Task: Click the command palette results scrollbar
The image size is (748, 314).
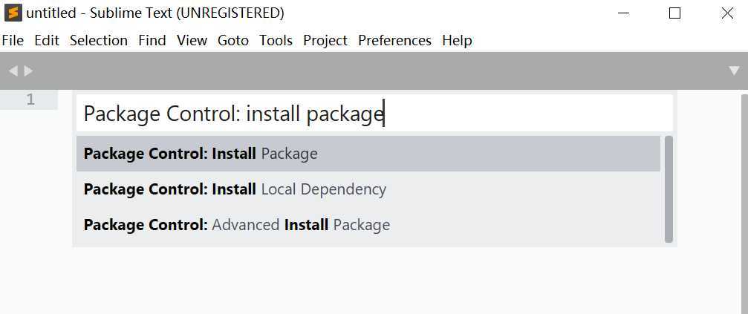Action: click(669, 189)
